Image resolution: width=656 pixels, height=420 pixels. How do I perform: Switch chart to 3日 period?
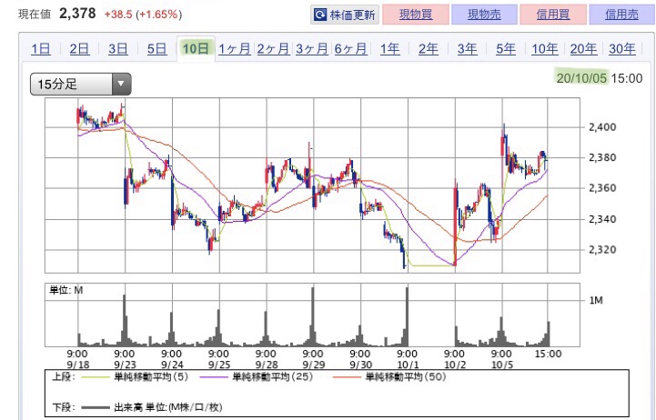pyautogui.click(x=118, y=49)
